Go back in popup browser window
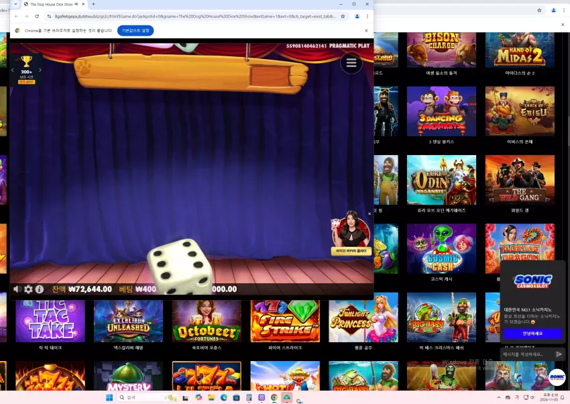The width and height of the screenshot is (570, 404). (16, 16)
